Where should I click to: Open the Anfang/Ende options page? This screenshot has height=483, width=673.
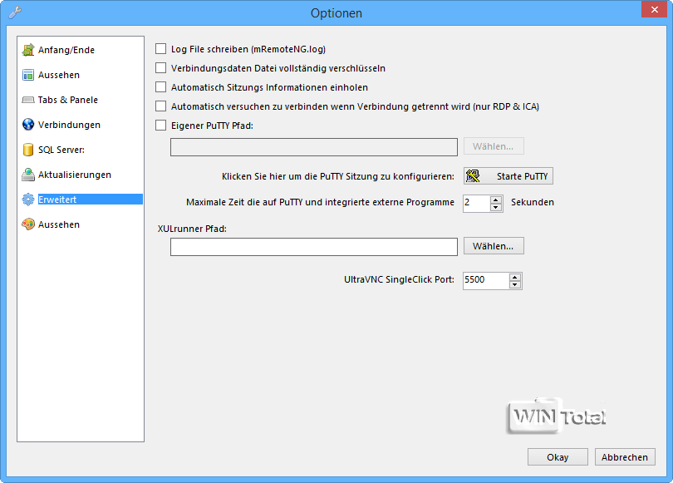tap(66, 50)
